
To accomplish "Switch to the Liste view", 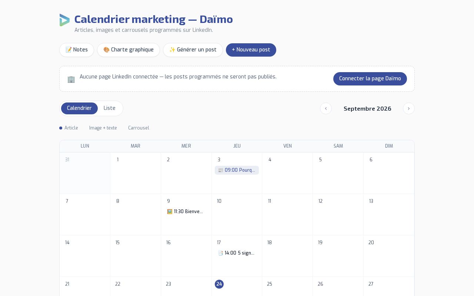I will tap(110, 108).
